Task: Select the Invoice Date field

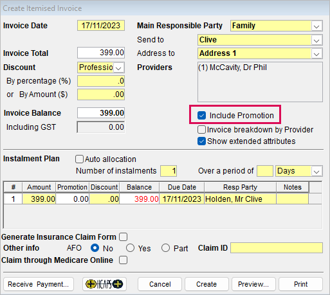Action: click(101, 26)
